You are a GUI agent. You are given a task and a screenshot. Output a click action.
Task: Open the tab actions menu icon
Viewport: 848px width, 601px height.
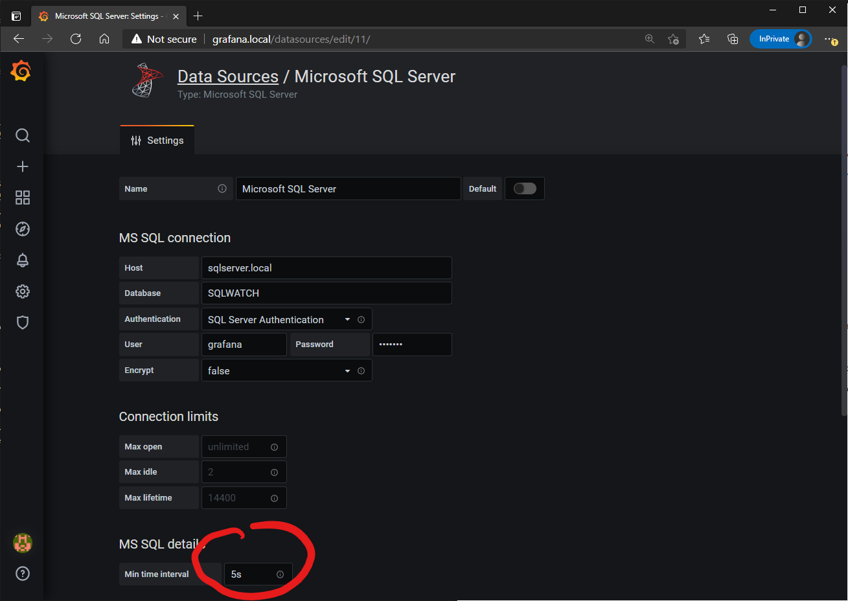[x=16, y=16]
